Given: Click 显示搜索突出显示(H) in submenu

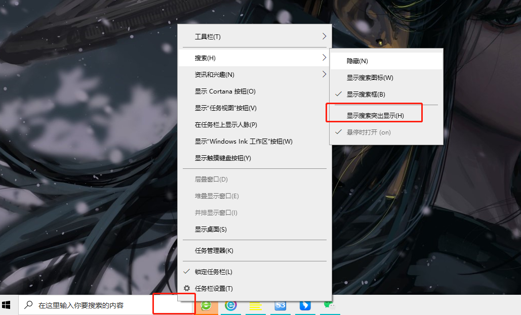Looking at the screenshot, I should [x=374, y=112].
